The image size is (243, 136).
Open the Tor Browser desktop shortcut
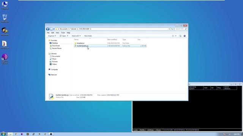tap(5, 59)
